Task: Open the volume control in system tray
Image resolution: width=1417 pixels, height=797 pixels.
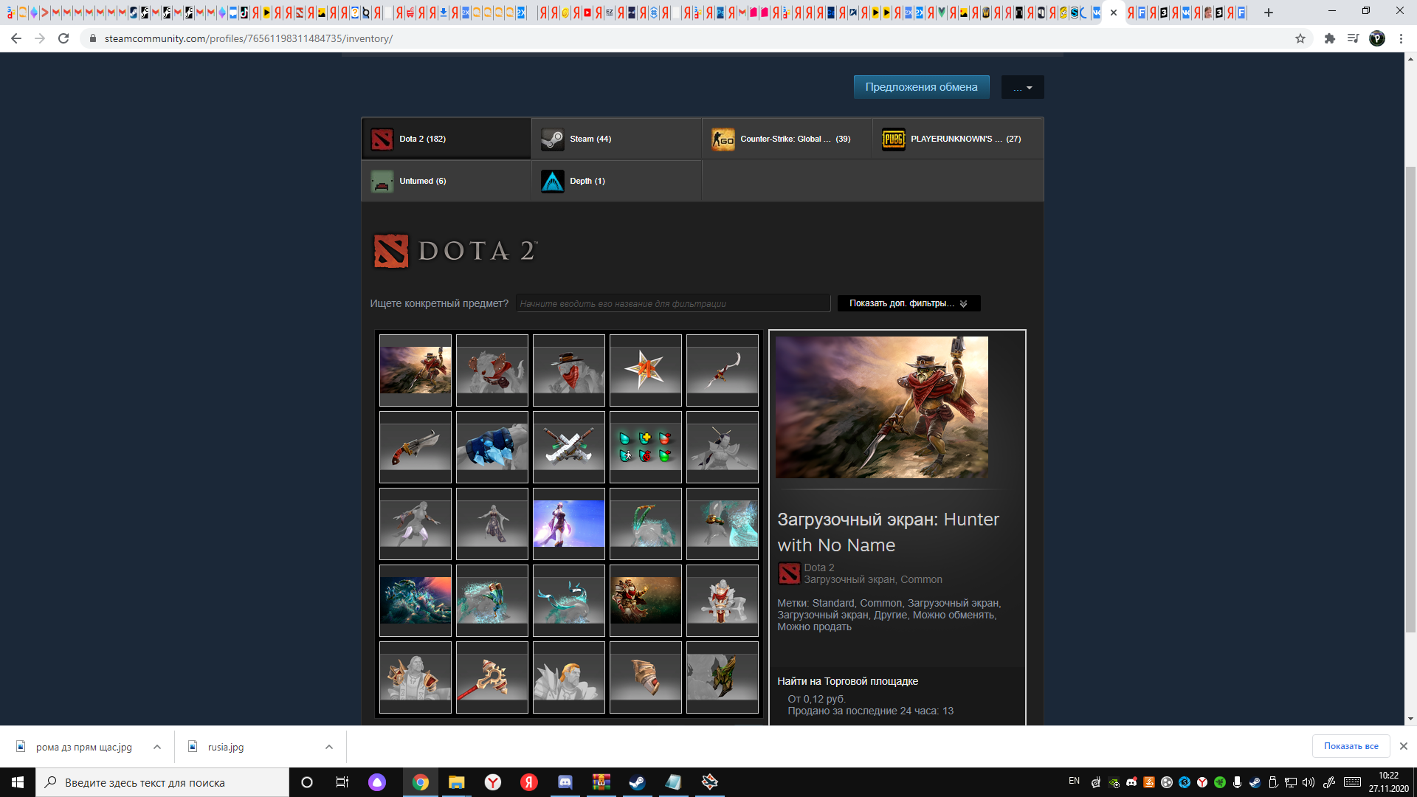Action: (1309, 782)
